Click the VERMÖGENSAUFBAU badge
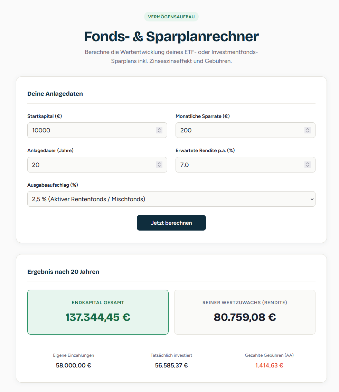This screenshot has height=392, width=339. coord(171,16)
